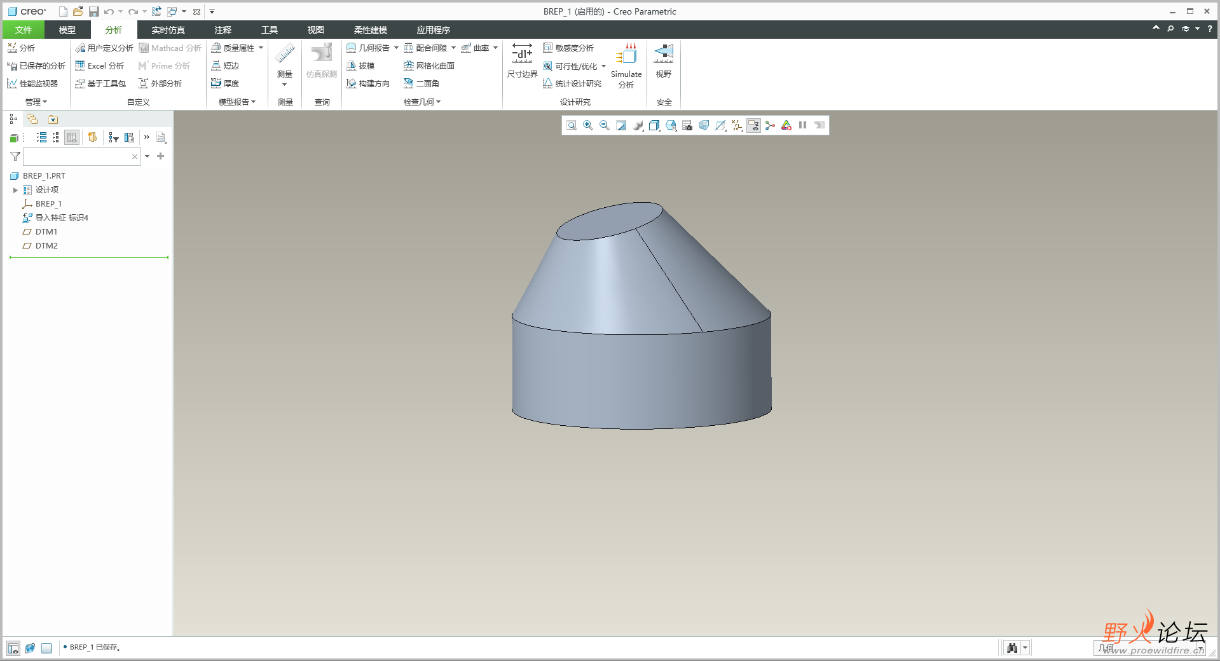This screenshot has height=661, width=1220.
Task: Click the Zoom Out magnifier icon
Action: coord(605,125)
